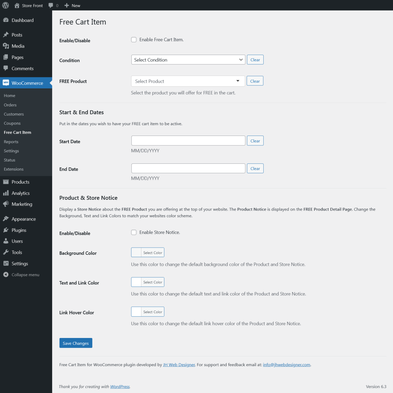This screenshot has width=393, height=393.
Task: Click the Comments bubble showing zero
Action: click(x=53, y=5)
